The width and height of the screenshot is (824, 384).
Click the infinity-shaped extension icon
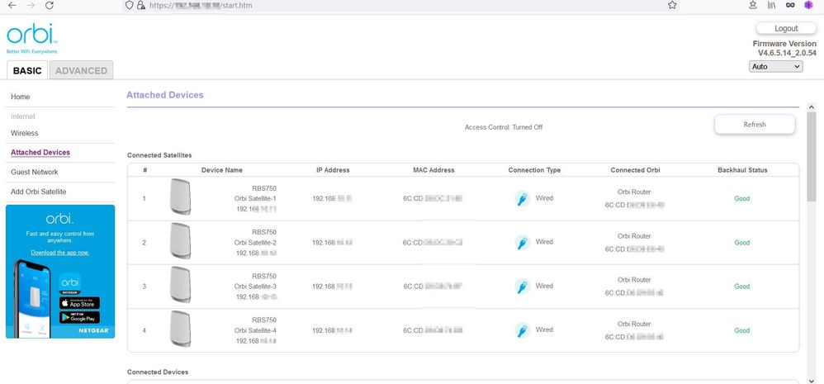(x=790, y=5)
